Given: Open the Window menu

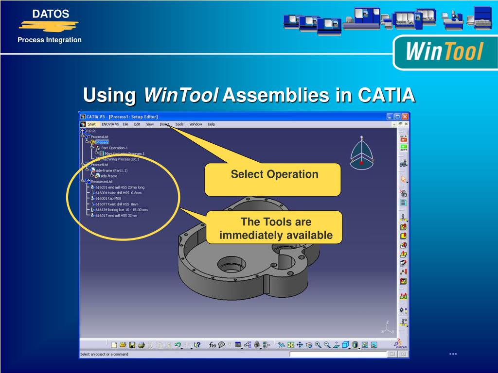Looking at the screenshot, I should pos(196,124).
